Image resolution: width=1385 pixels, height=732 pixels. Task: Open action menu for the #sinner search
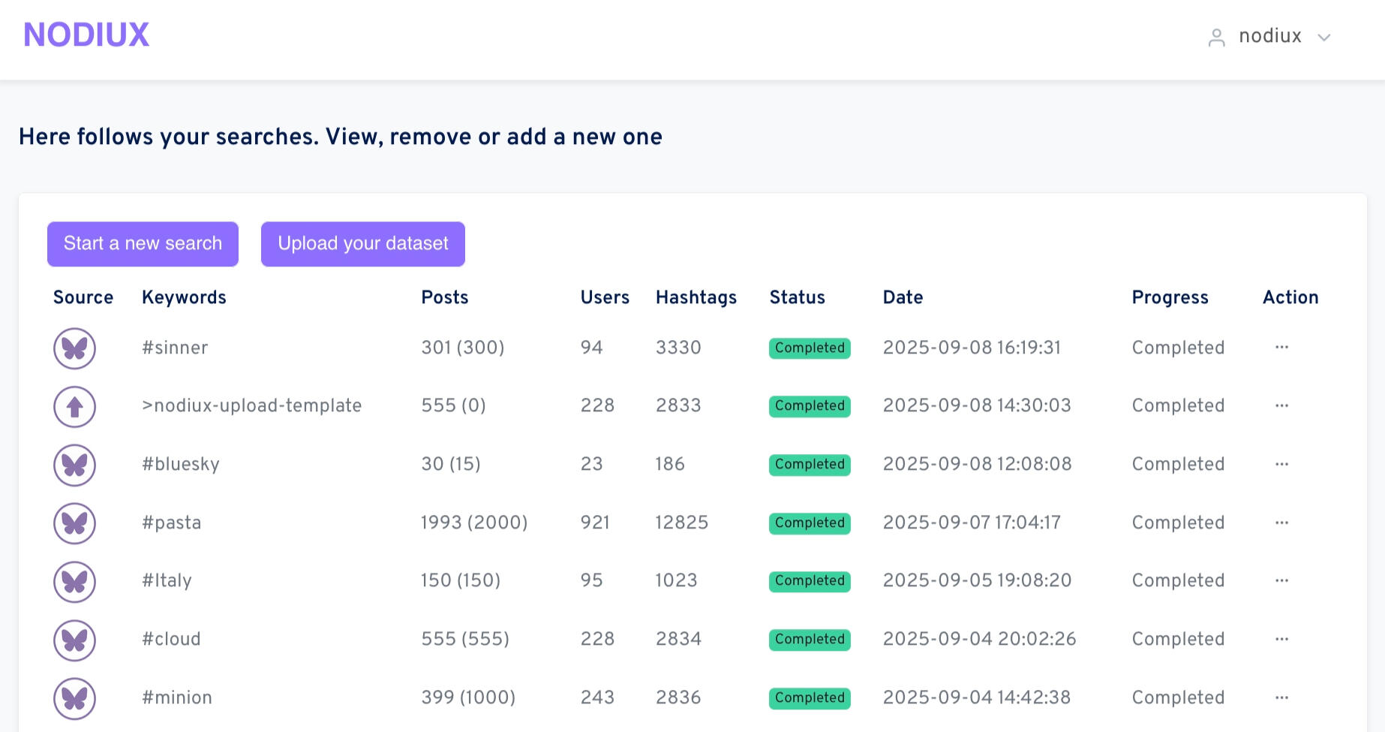[x=1281, y=348]
